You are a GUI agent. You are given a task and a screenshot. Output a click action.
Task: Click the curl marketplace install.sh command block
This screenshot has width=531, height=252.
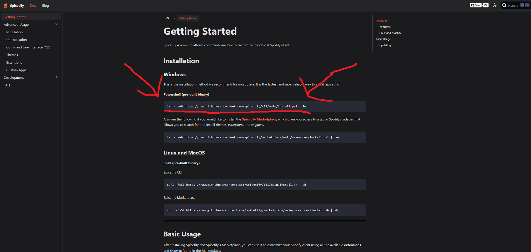click(264, 210)
